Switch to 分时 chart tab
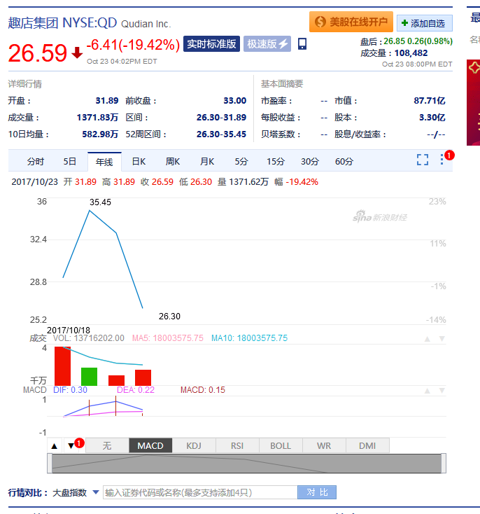Viewport: 480px width, 514px height. [x=36, y=161]
